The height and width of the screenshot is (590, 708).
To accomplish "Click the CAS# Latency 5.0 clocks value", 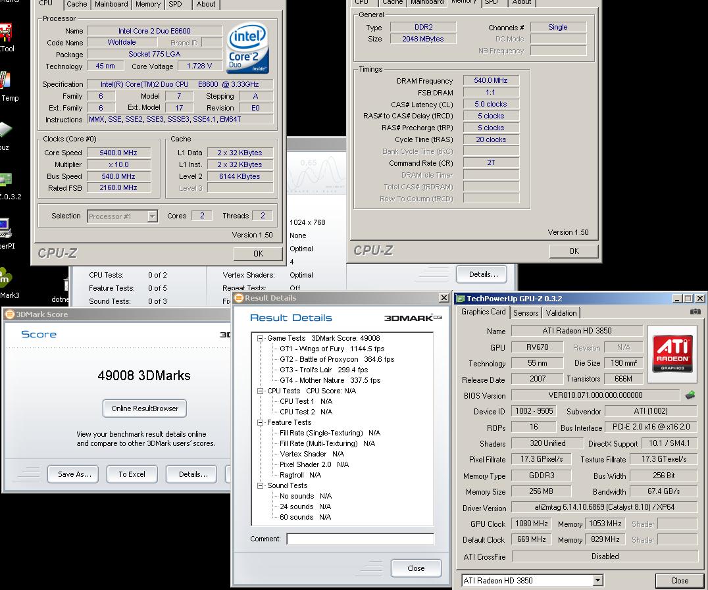I will pyautogui.click(x=491, y=105).
